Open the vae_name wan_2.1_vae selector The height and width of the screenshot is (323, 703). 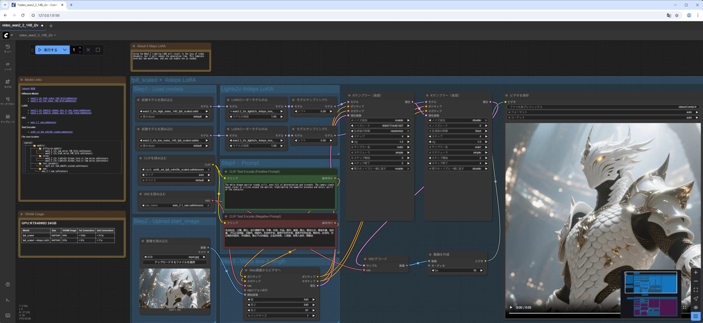click(x=176, y=205)
